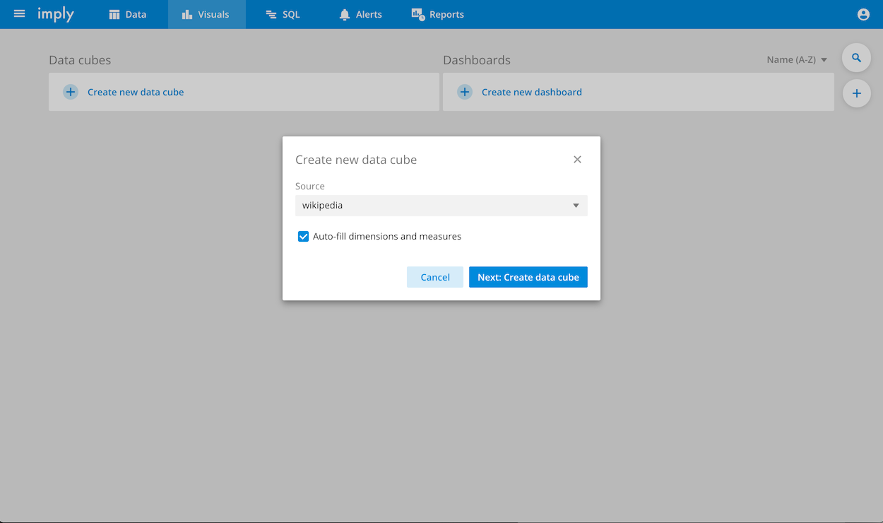This screenshot has height=523, width=883.
Task: Open the Reports tab
Action: tap(438, 14)
